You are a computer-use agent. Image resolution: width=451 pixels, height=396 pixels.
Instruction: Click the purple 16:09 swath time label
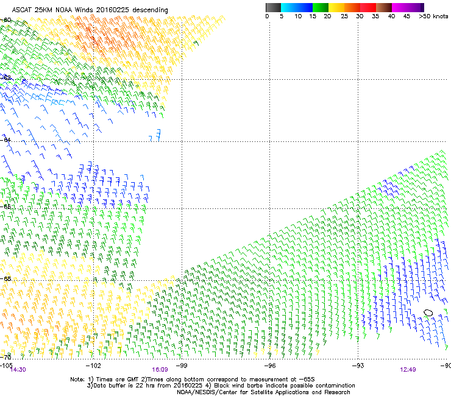click(160, 370)
